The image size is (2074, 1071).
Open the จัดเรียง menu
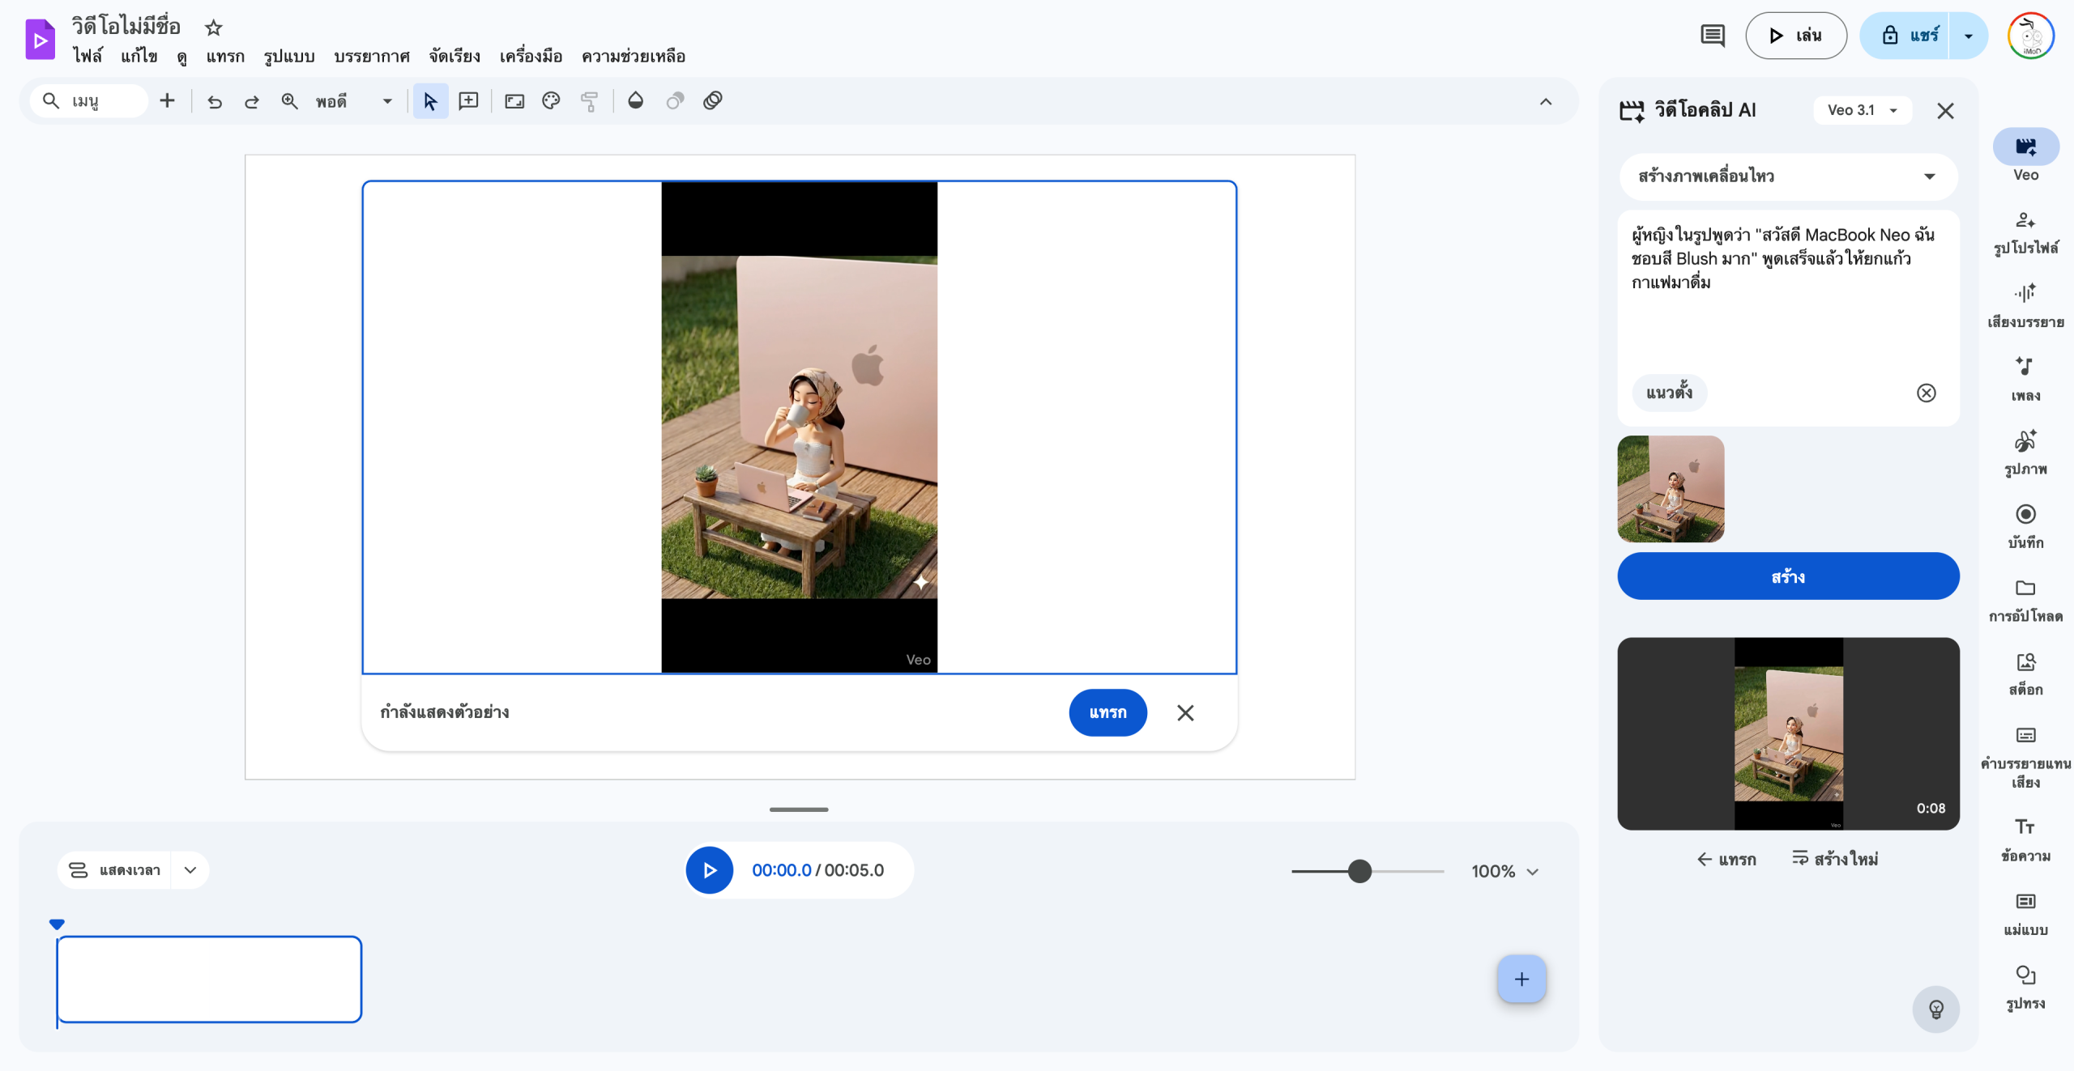tap(454, 57)
